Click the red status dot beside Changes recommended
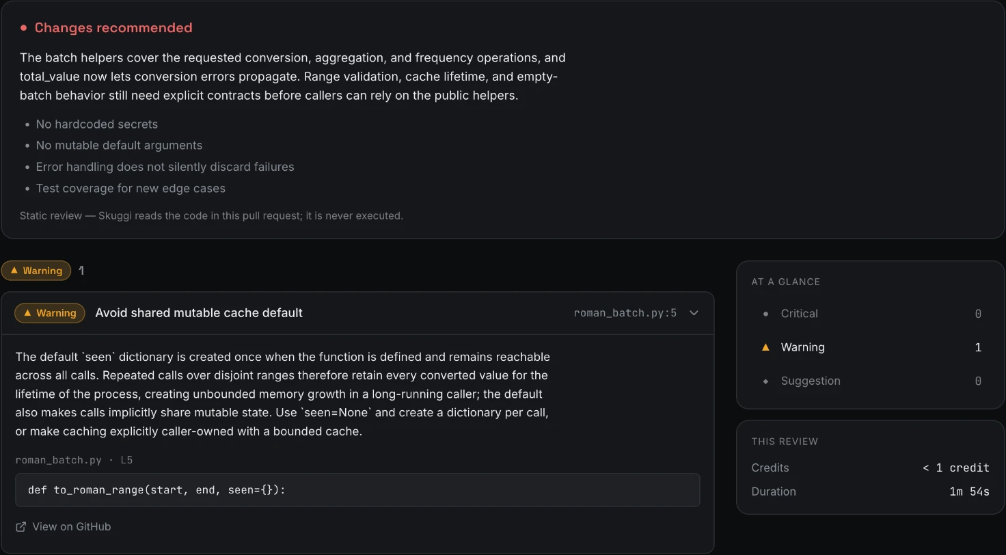The height and width of the screenshot is (555, 1006). 23,28
